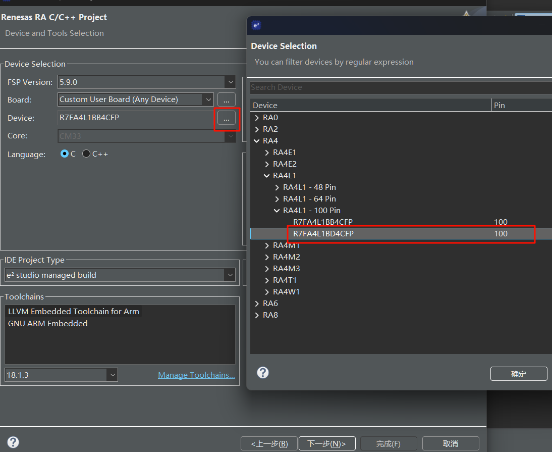
Task: Click the Search Device filter field
Action: [x=401, y=87]
